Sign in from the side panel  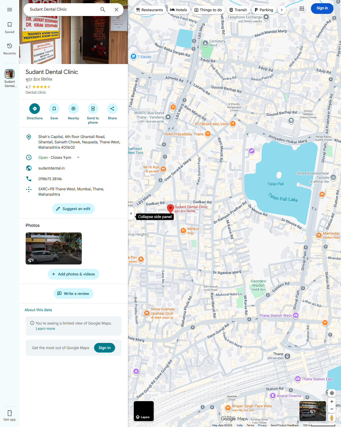click(104, 348)
